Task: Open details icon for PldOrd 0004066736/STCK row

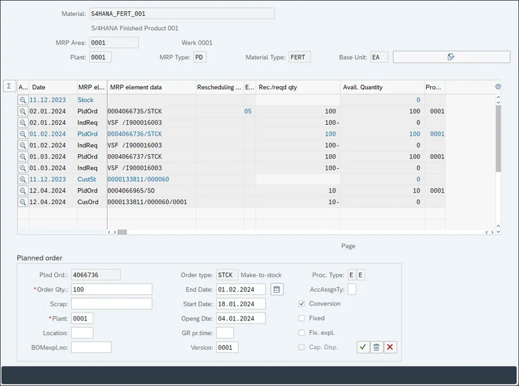Action: tap(23, 134)
